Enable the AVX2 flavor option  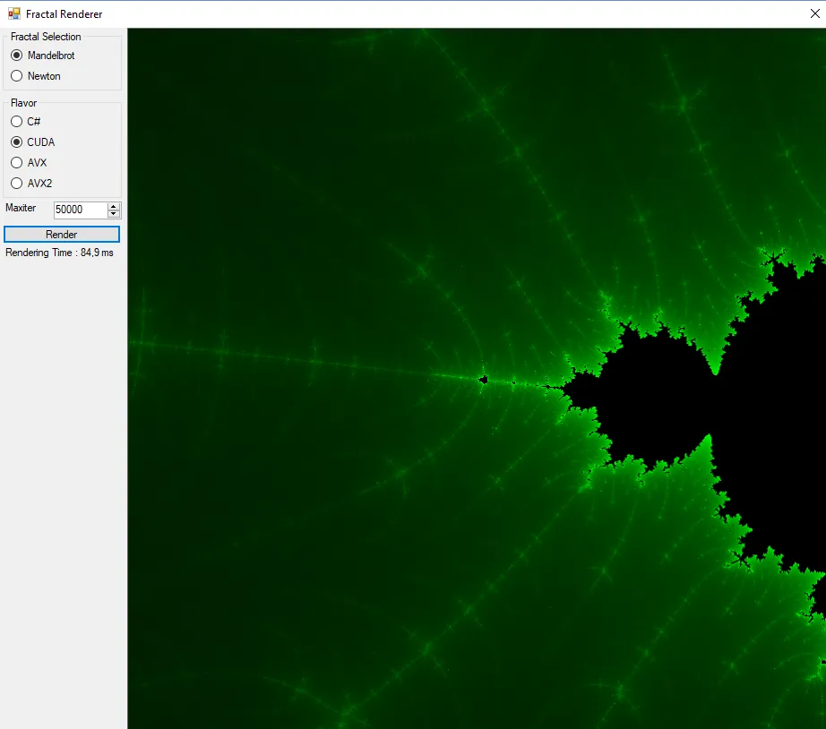click(x=17, y=184)
